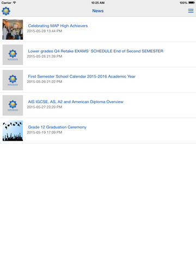Open the hamburger menu icon
The height and width of the screenshot is (262, 196).
tap(191, 11)
